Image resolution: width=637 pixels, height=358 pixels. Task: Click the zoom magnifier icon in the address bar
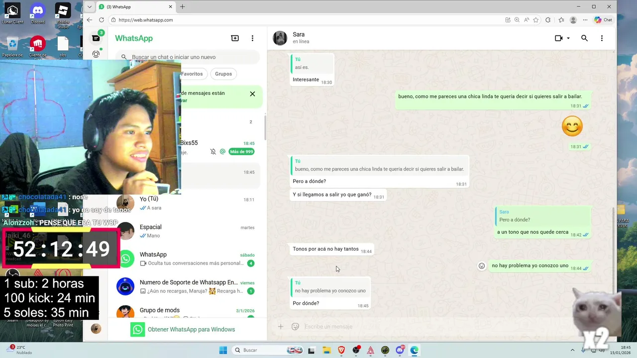517,20
